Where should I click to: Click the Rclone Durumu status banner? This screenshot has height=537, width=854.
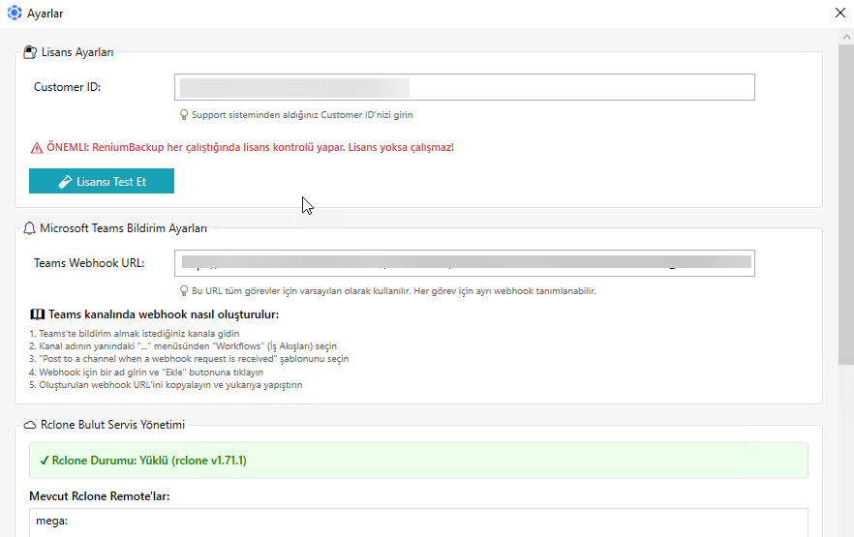418,461
